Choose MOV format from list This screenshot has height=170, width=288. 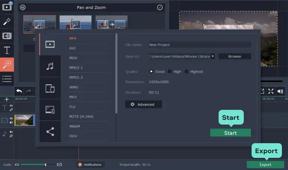(73, 58)
